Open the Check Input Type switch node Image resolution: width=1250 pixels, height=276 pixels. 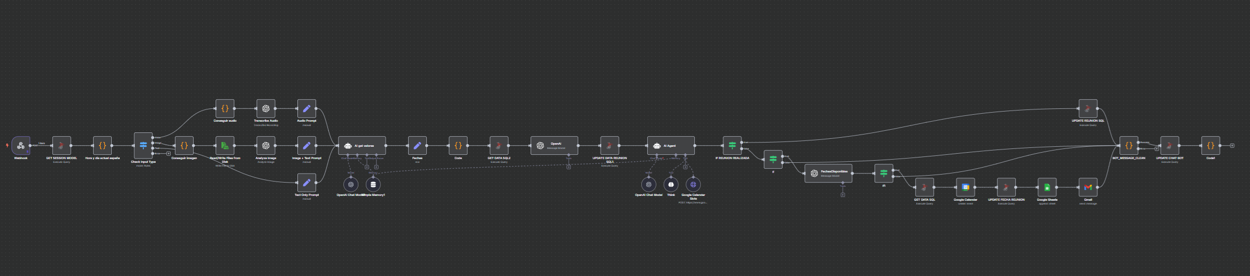click(x=143, y=145)
